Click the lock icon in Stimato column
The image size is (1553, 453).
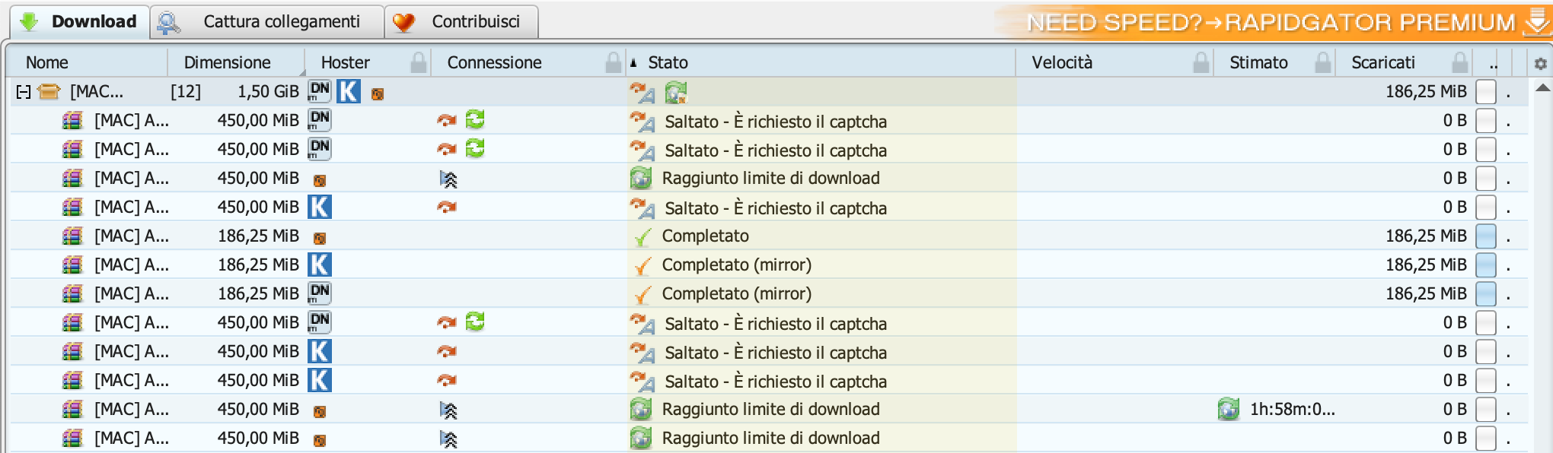point(1323,62)
